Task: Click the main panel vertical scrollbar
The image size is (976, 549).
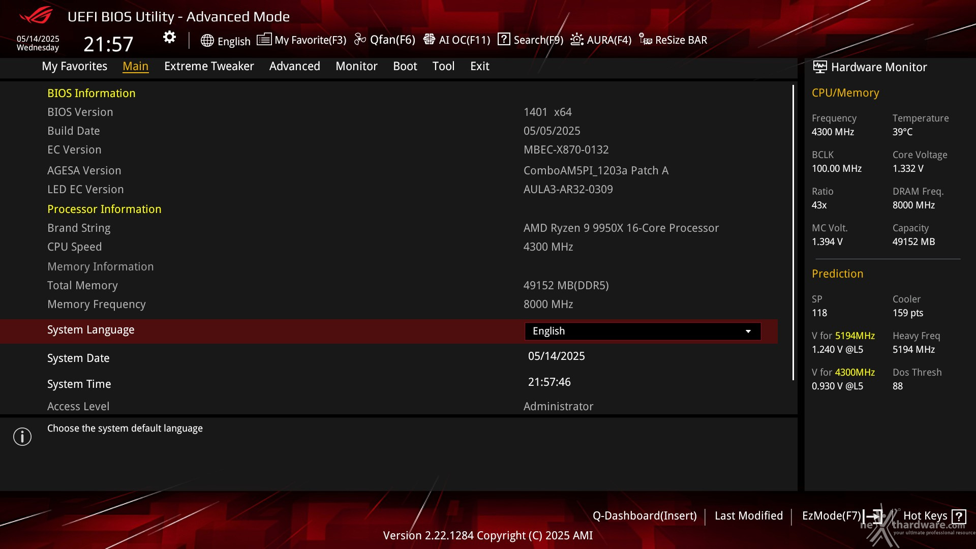Action: pos(793,232)
